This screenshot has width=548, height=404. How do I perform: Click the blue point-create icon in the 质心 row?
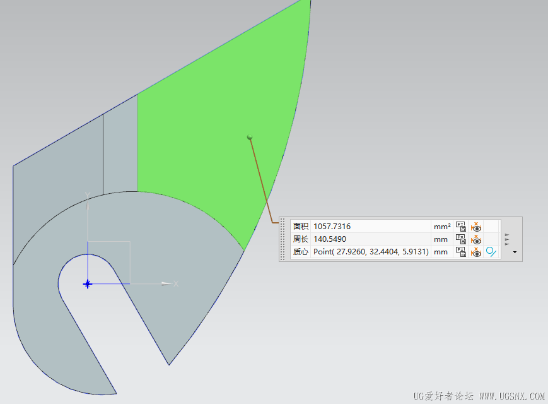click(491, 252)
